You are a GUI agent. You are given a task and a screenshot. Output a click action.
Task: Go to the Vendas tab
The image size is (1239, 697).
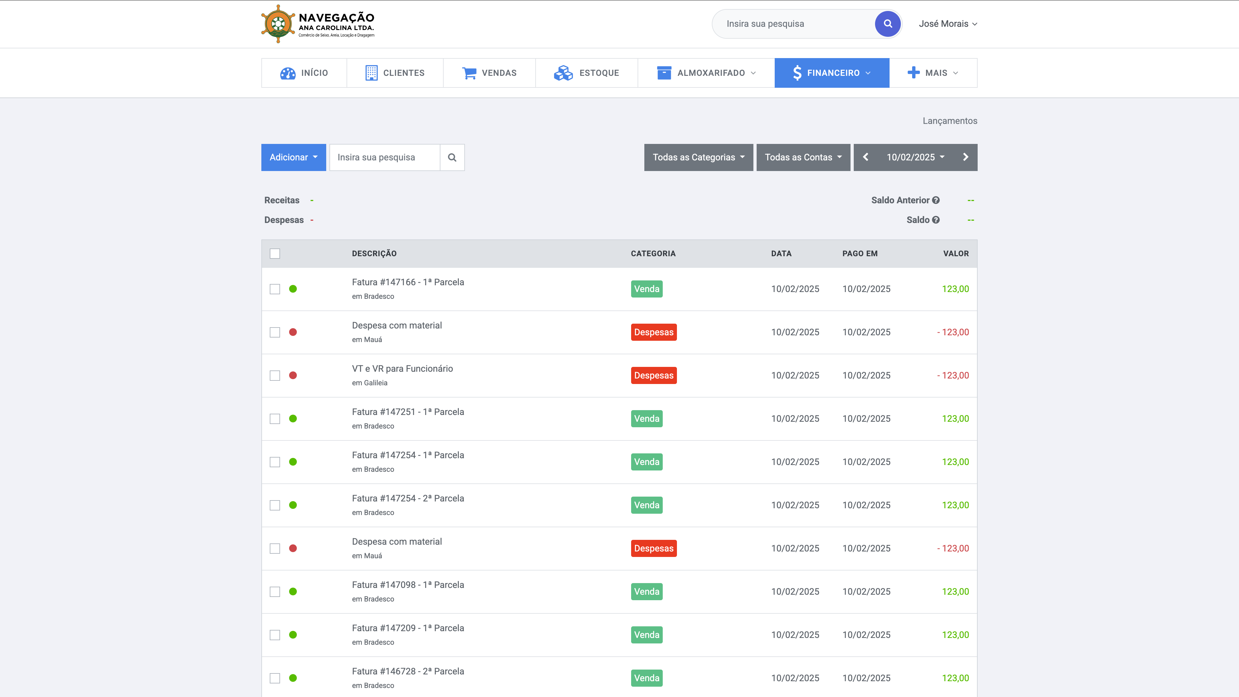coord(489,73)
